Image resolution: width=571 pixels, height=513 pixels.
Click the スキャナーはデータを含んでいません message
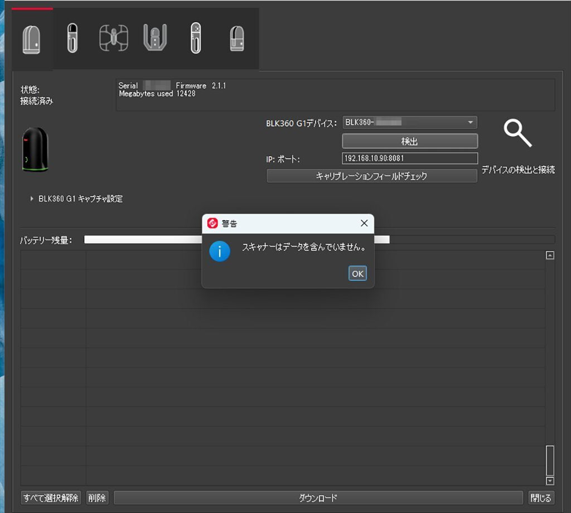(x=304, y=247)
